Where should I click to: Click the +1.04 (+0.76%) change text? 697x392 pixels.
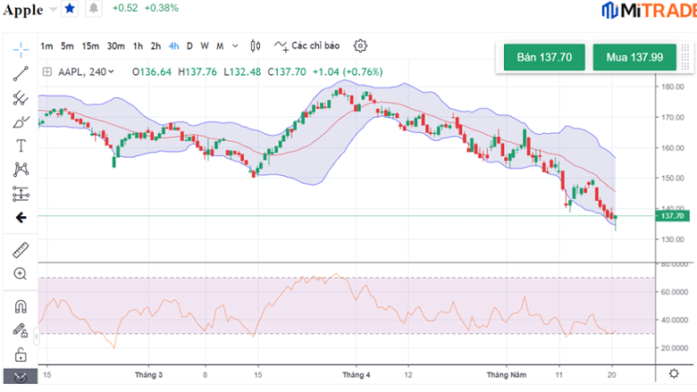click(348, 72)
